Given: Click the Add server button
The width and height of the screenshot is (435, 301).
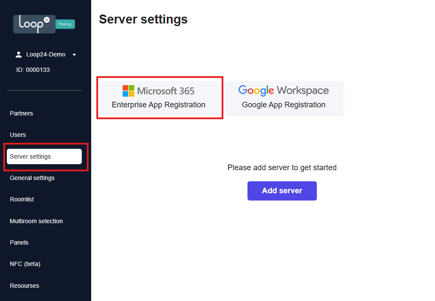Looking at the screenshot, I should [x=282, y=191].
